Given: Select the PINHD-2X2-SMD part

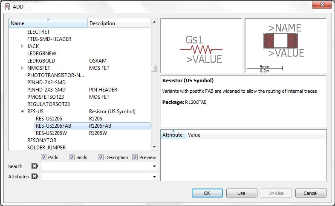Looking at the screenshot, I should point(46,83).
